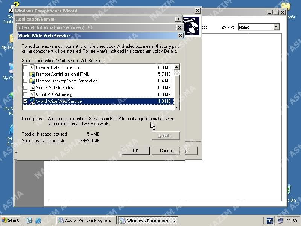Screen dimensions: 301x226
Task: Select the Remote Desktop Web Connection label
Action: pyautogui.click(x=67, y=81)
